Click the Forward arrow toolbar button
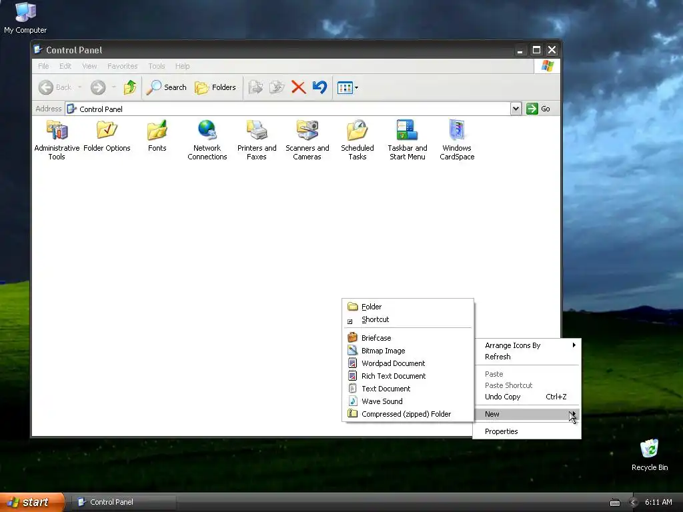 click(98, 87)
